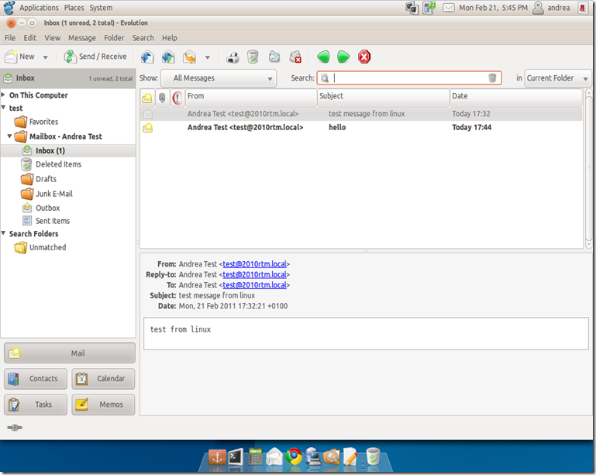This screenshot has height=475, width=596.
Task: Sort messages by the Subject column header
Action: (x=383, y=98)
